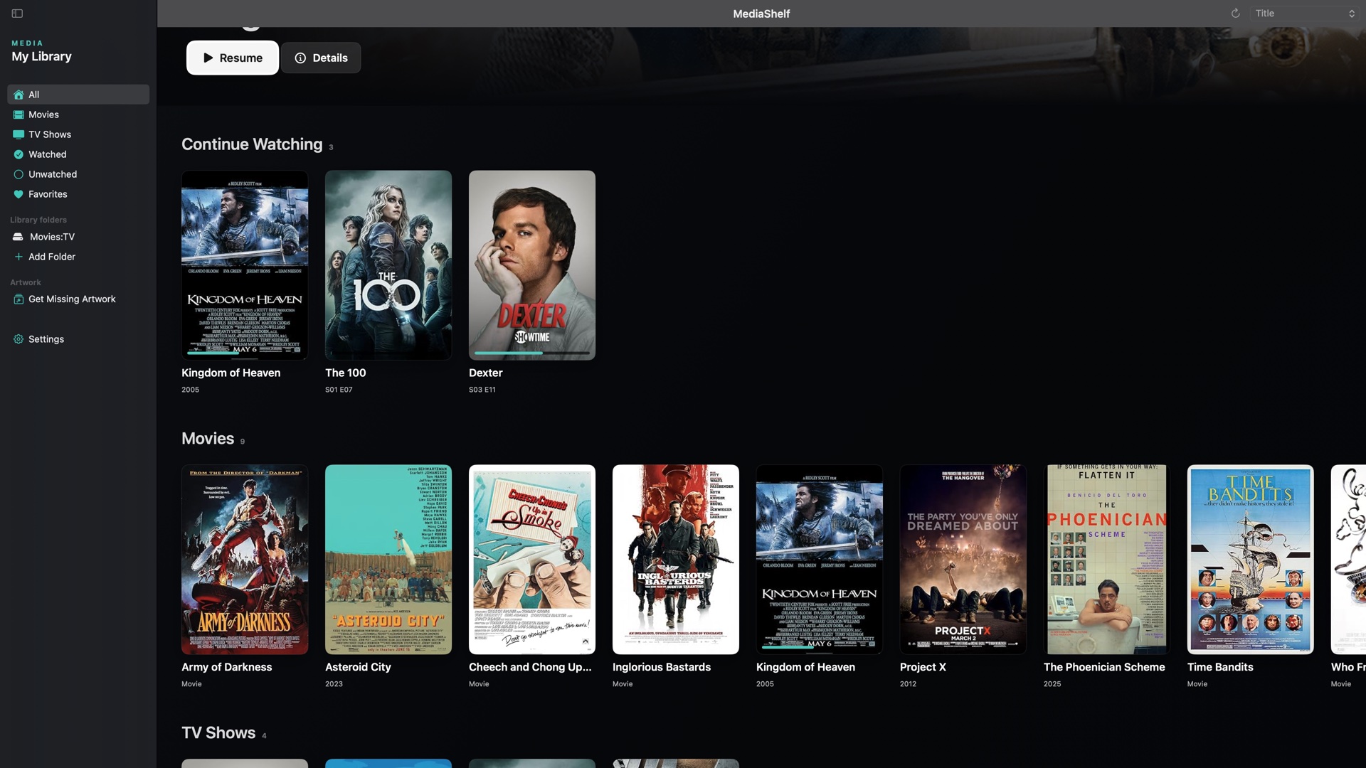Click the plus icon beside Add Folder
The height and width of the screenshot is (768, 1366).
(18, 257)
